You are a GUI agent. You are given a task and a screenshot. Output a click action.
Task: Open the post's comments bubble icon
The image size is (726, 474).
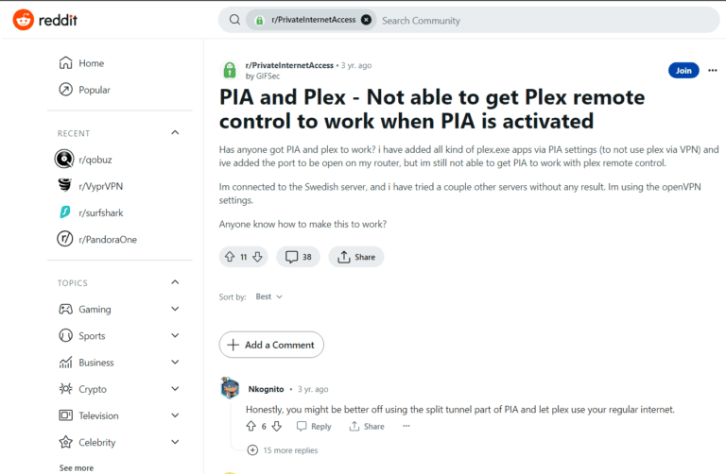click(292, 257)
